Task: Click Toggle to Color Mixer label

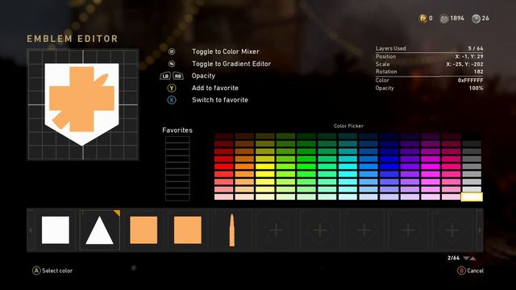Action: pos(226,52)
